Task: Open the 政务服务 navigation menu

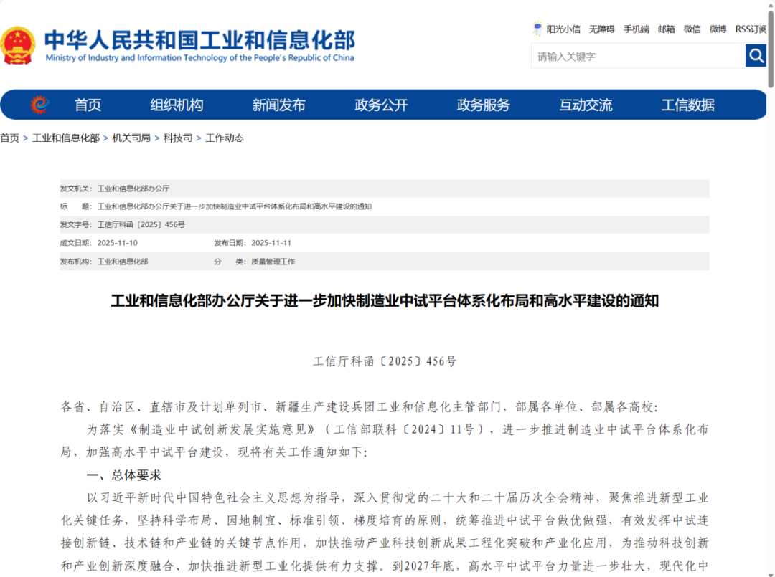Action: tap(482, 105)
